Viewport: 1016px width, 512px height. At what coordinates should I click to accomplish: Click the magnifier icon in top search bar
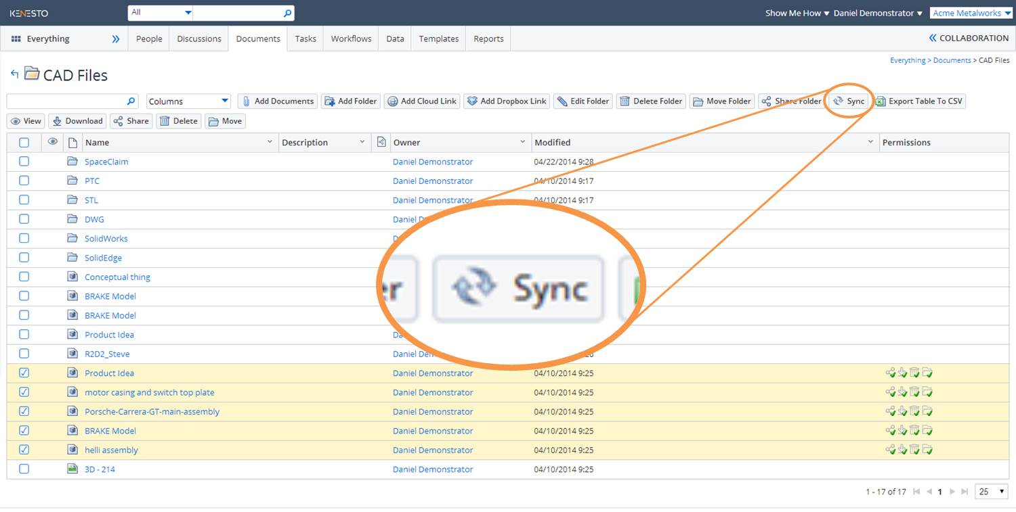point(287,13)
